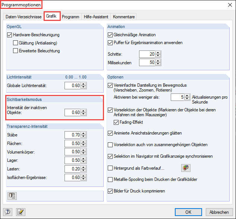The height and width of the screenshot is (219, 236).
Task: Enable Metafile-Spooling beim Drucken
Action: coord(110,179)
